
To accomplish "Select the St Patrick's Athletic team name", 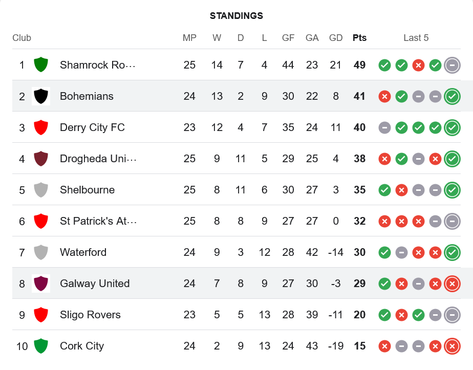I will (x=98, y=221).
